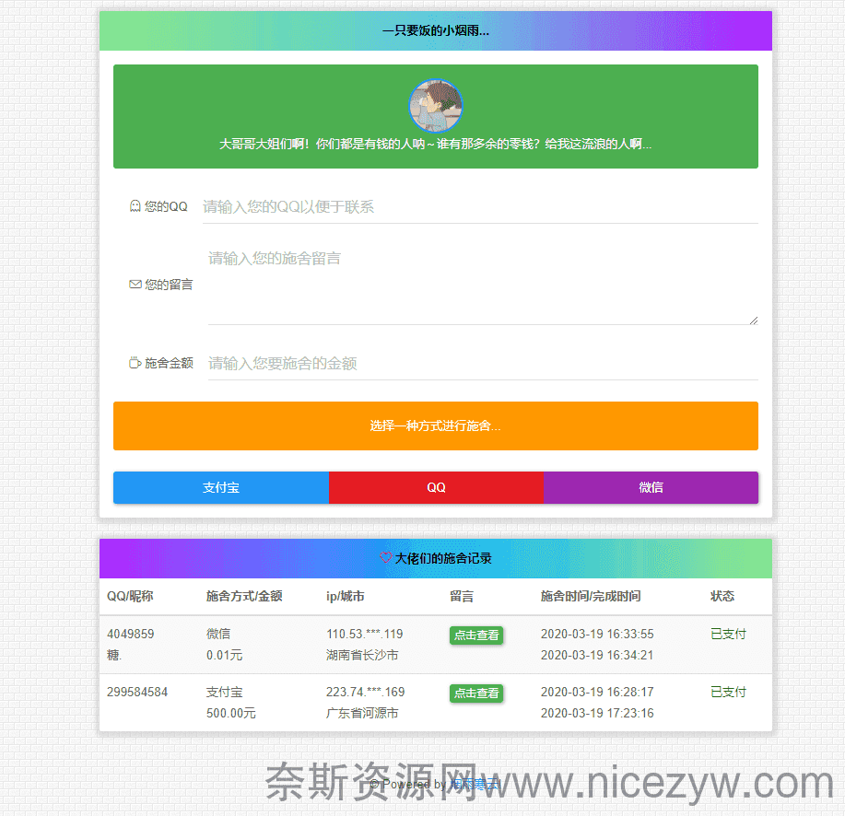View message for donor 299584584
845x816 pixels.
click(x=476, y=694)
